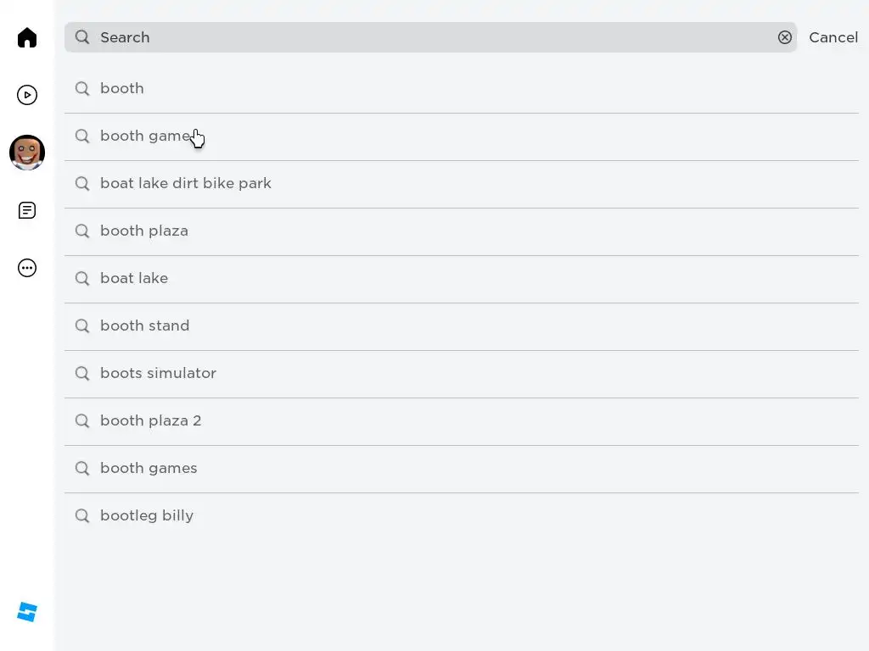
Task: Select the 'booth plaza 2' suggestion
Action: tap(151, 420)
